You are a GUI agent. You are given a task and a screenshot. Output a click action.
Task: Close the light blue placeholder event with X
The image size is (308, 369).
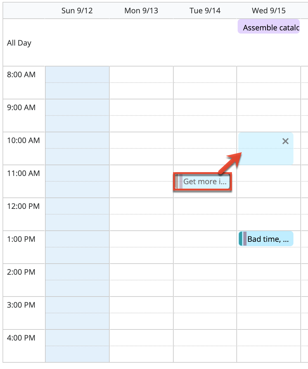coord(285,141)
